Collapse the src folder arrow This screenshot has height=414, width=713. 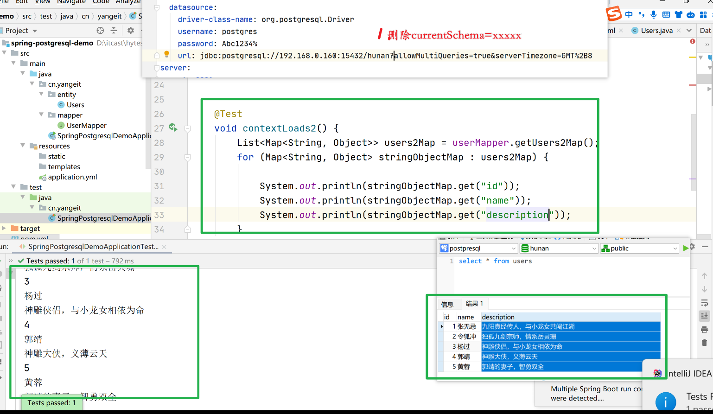pyautogui.click(x=4, y=53)
